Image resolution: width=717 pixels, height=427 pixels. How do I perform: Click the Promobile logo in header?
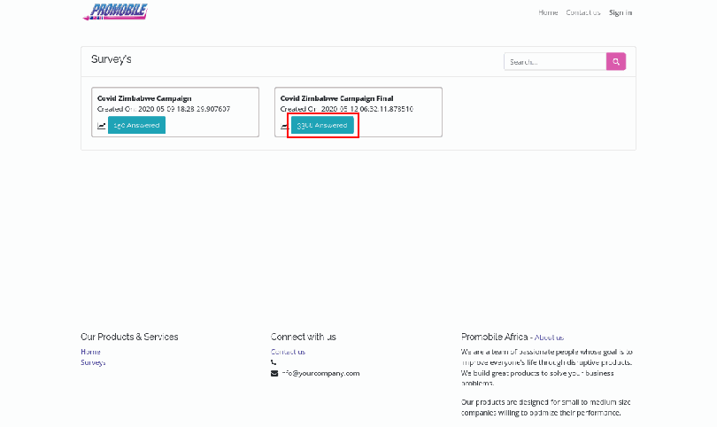click(114, 12)
